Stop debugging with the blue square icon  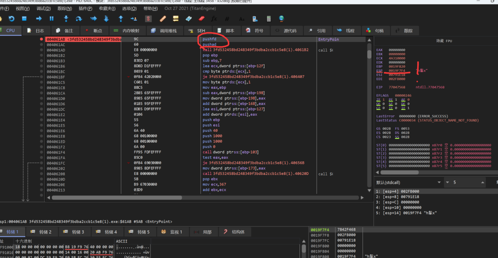(24, 18)
